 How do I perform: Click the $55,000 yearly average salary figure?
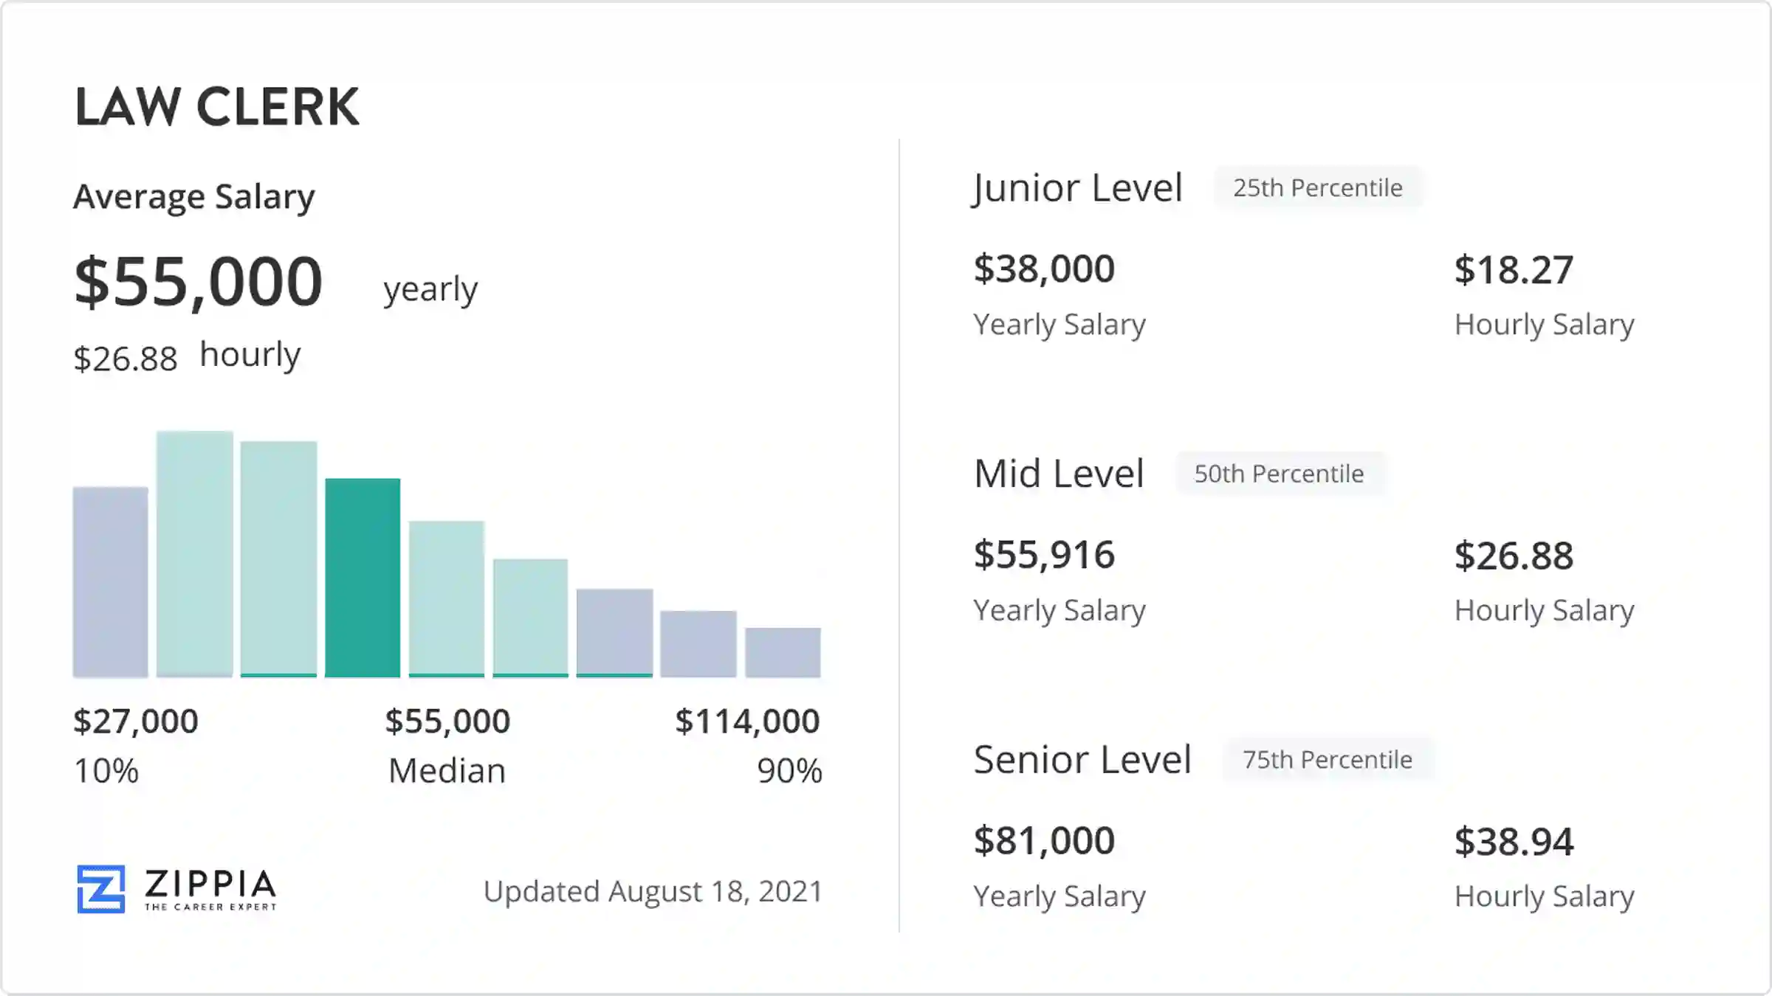point(199,281)
